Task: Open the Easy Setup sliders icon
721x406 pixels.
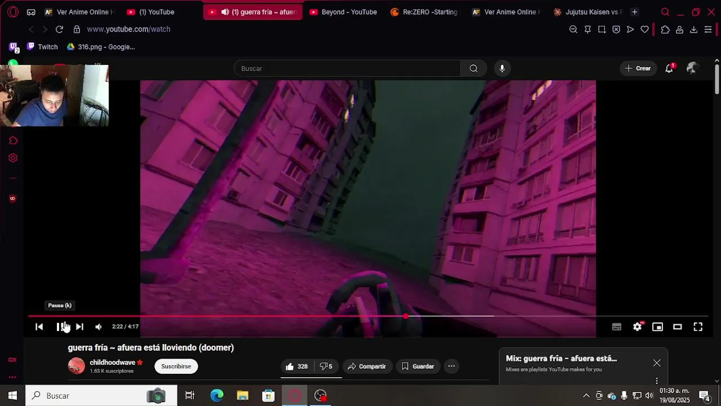Action: 708,29
